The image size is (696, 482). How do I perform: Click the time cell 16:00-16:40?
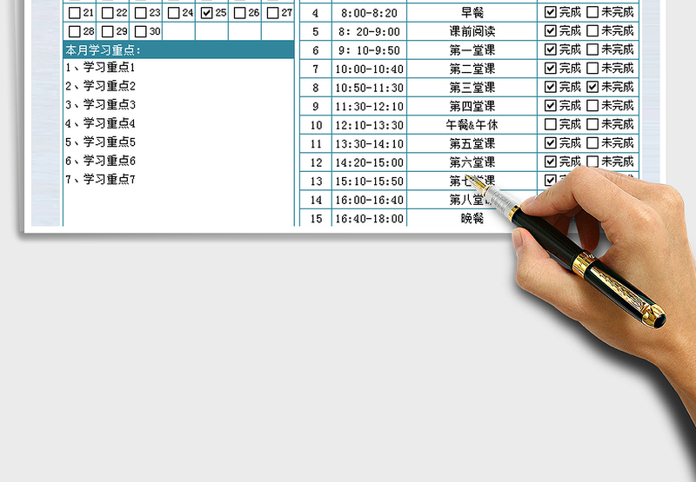coord(369,200)
